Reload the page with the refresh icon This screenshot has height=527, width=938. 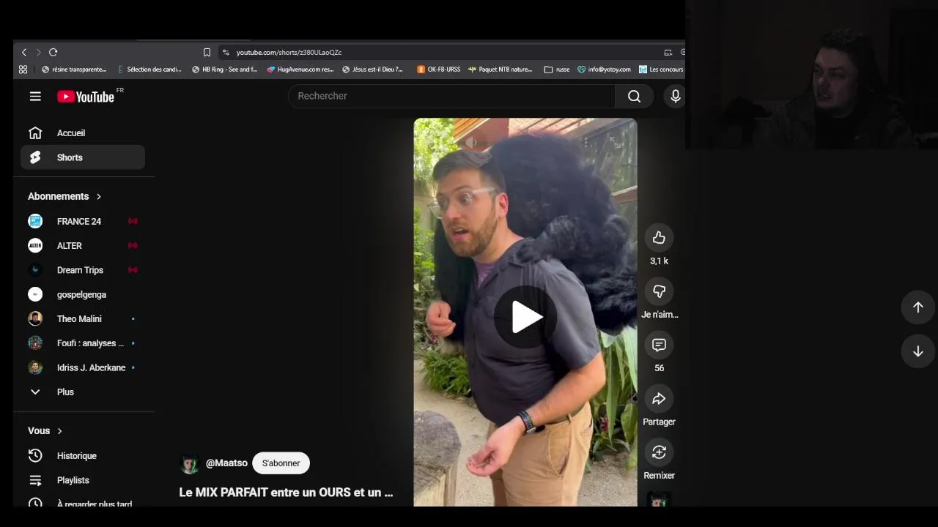click(x=53, y=52)
